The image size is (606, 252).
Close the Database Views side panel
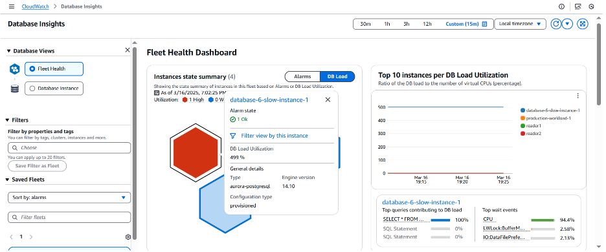point(128,50)
